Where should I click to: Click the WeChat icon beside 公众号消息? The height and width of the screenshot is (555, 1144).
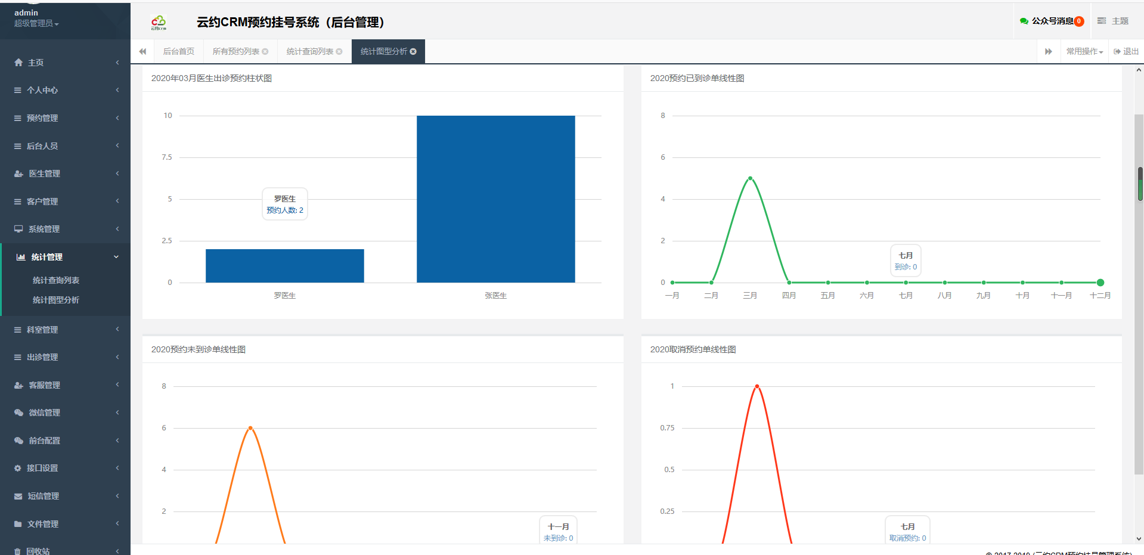coord(1024,21)
